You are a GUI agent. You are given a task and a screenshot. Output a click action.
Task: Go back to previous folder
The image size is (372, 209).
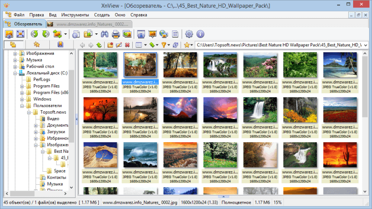point(82,45)
